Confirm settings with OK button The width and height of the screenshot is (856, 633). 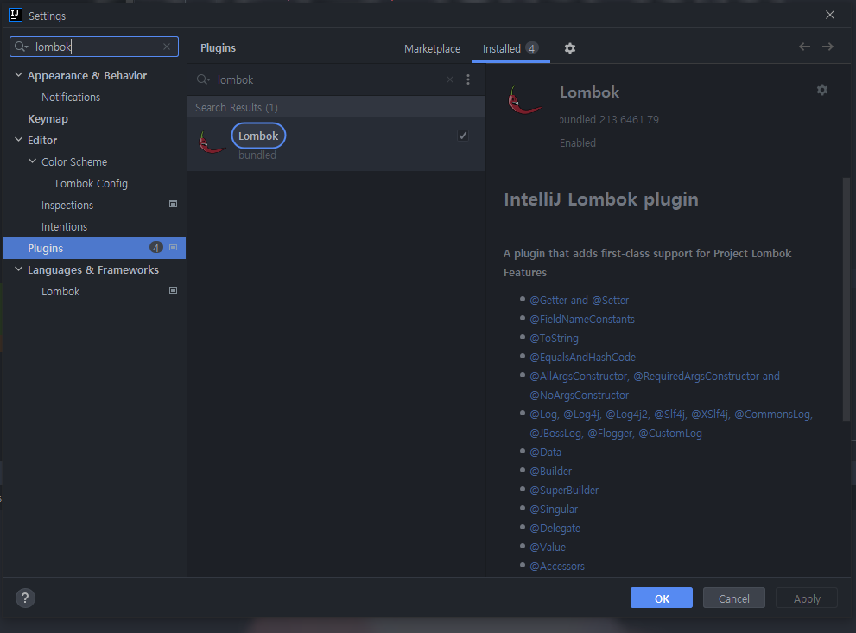(662, 598)
